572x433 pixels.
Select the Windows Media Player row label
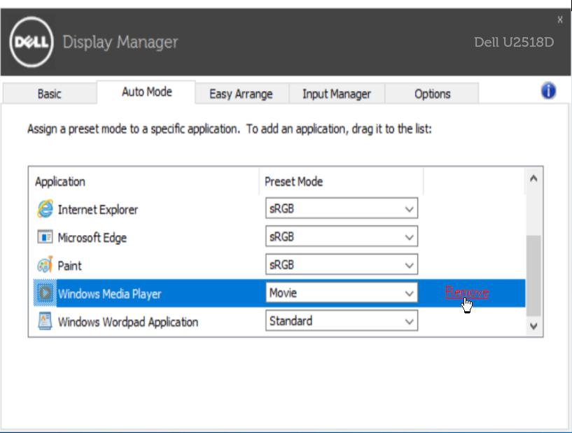coord(109,294)
